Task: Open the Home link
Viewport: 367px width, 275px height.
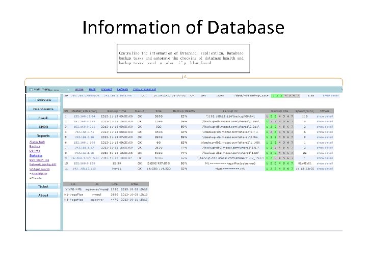Action: point(79,89)
